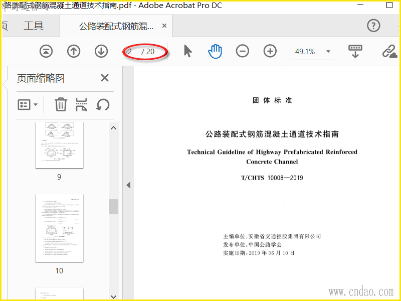Click the T/CHTS 10008—2019 text
This screenshot has width=401, height=301.
pyautogui.click(x=272, y=178)
